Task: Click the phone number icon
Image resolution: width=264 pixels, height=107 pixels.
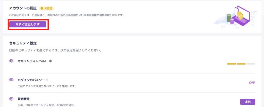Action: [11, 99]
